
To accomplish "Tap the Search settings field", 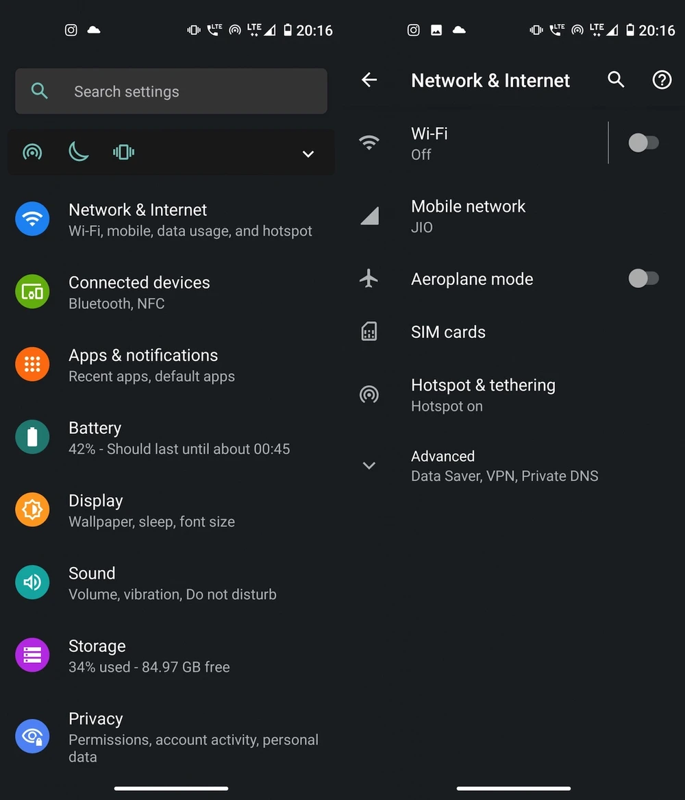I will click(x=171, y=91).
